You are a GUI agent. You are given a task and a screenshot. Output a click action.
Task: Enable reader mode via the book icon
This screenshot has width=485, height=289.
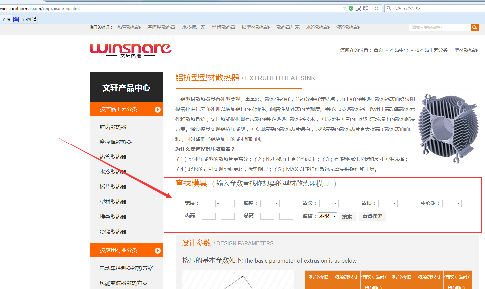tap(366, 8)
